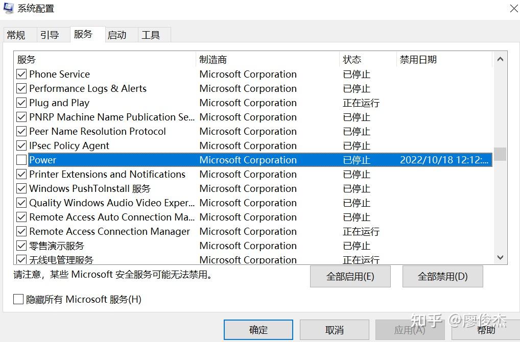Click the 系统配置 title bar icon
Image resolution: width=520 pixels, height=342 pixels.
[8, 8]
